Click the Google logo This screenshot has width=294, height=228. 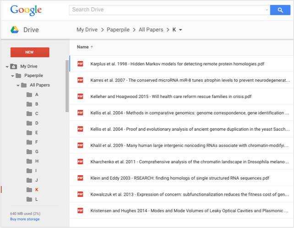[x=26, y=10]
